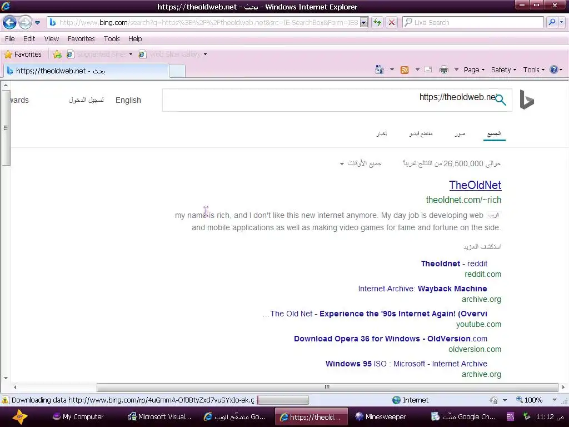The height and width of the screenshot is (427, 569).
Task: Open TheOldNet search result title
Action: pyautogui.click(x=475, y=185)
